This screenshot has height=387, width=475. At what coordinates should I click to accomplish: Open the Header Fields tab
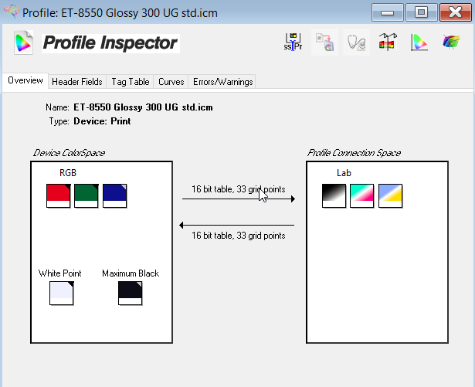tap(77, 82)
